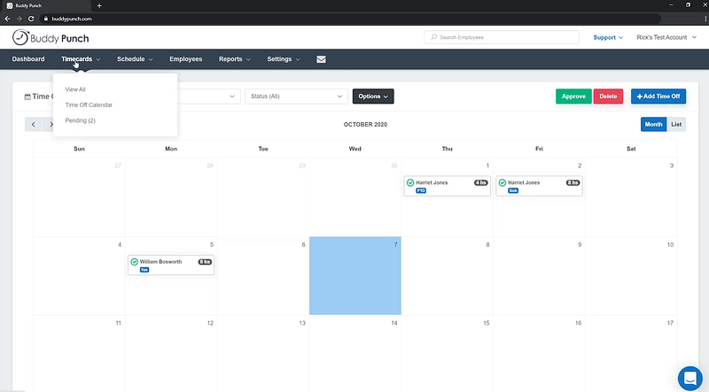Viewport: 709px width, 392px height.
Task: Open the partially hidden filter dropdown arrow
Action: [232, 96]
